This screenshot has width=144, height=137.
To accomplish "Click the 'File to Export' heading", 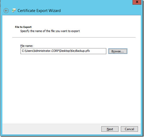I will coord(23,27).
